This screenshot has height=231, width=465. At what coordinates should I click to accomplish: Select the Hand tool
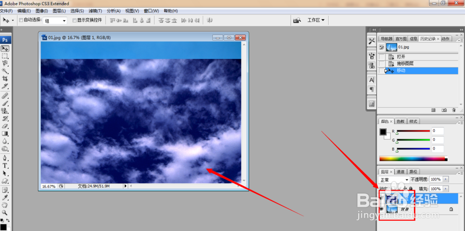[x=5, y=205]
